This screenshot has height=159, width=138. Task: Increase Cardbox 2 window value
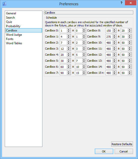(x=84, y=42)
